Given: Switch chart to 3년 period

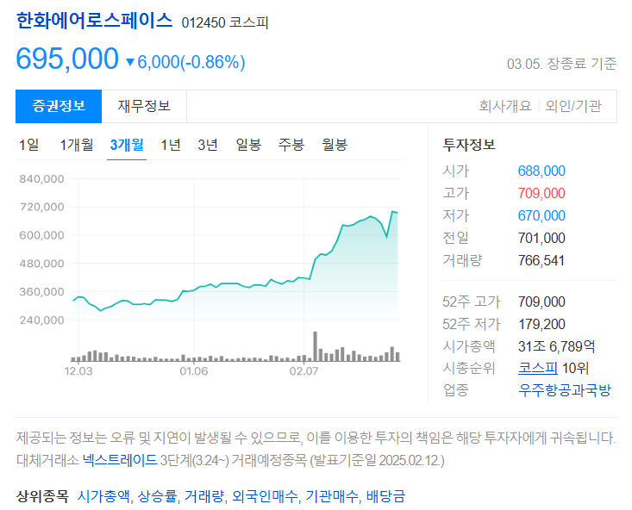Looking at the screenshot, I should [208, 145].
